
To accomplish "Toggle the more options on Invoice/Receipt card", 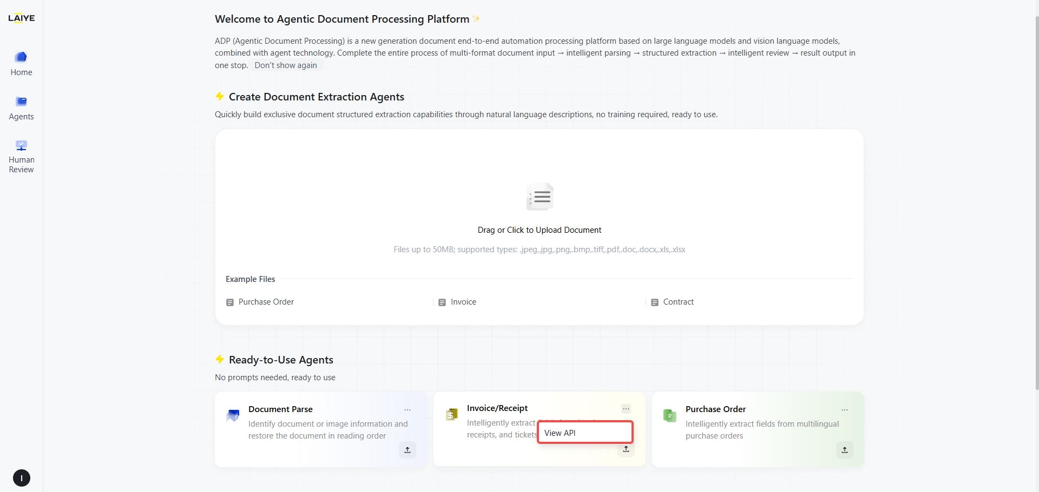I will pos(626,409).
